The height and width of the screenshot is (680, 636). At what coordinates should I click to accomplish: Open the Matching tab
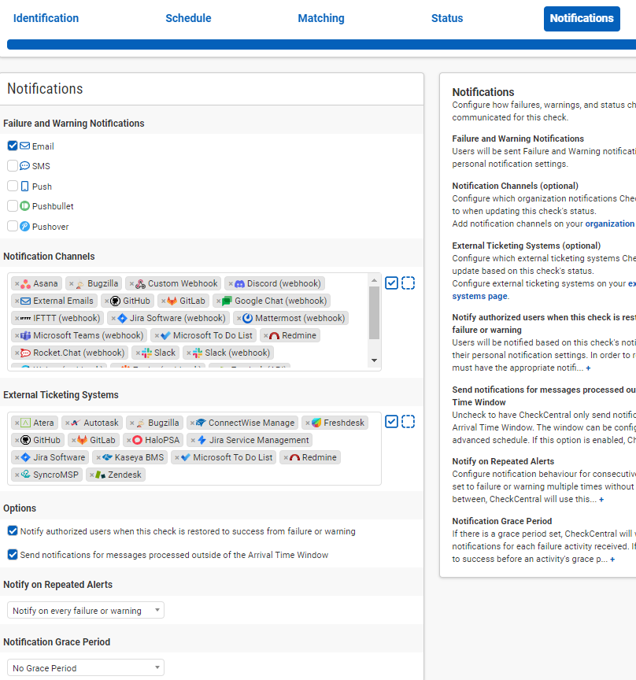click(321, 17)
